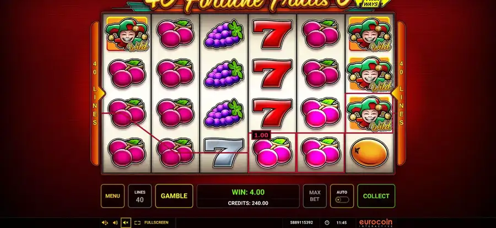Viewport: 496px width, 228px height.
Task: Click the top-left joker Wild symbol
Action: coord(127,34)
